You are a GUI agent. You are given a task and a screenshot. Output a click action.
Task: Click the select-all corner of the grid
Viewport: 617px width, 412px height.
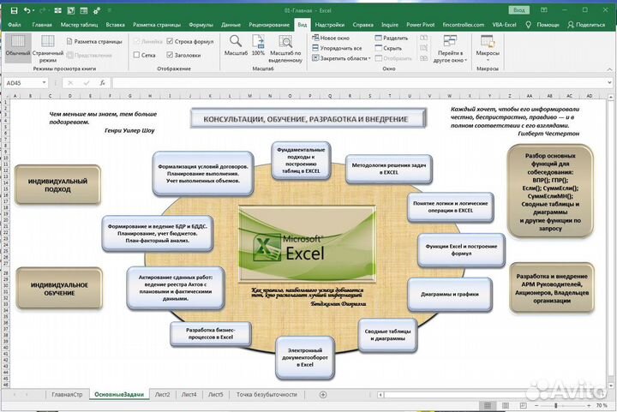pos(5,96)
